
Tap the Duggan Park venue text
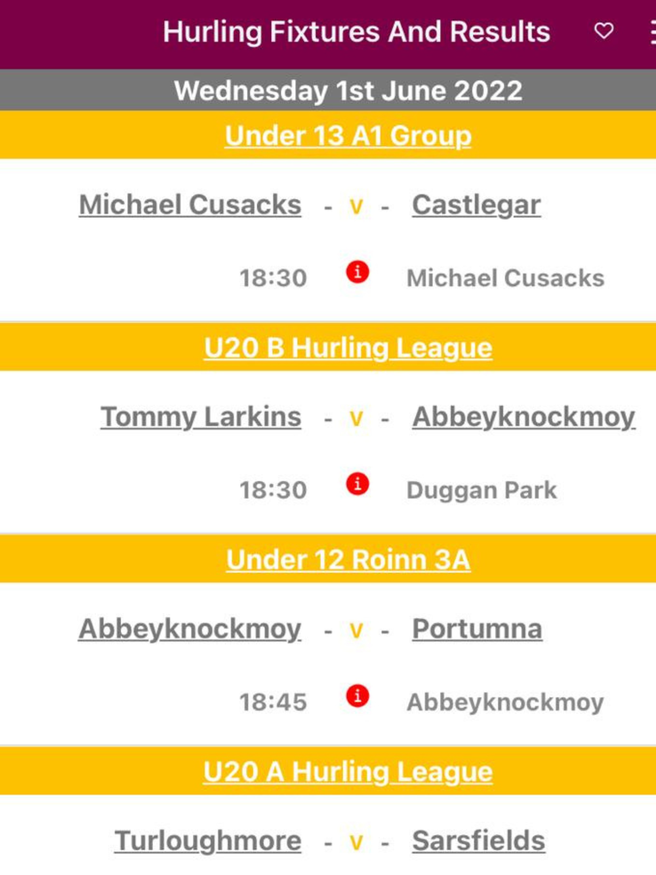[x=482, y=491]
